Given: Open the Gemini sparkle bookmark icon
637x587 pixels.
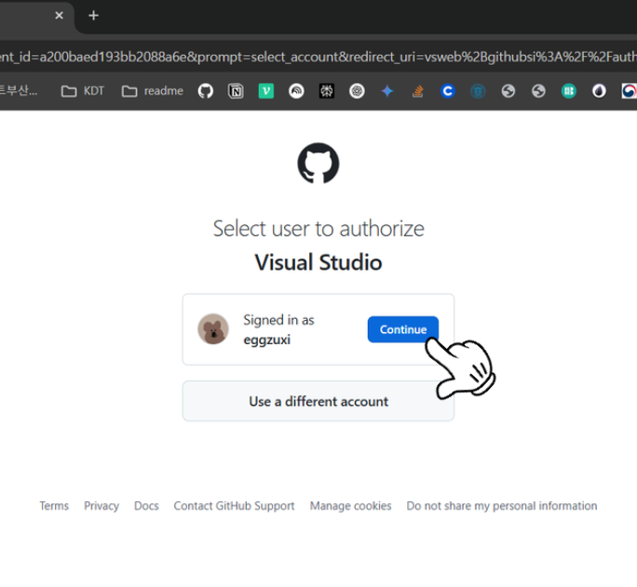Looking at the screenshot, I should [387, 91].
